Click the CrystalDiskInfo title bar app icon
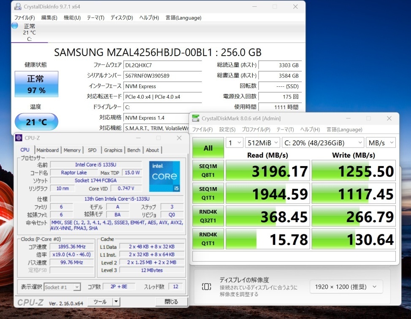 [17, 7]
